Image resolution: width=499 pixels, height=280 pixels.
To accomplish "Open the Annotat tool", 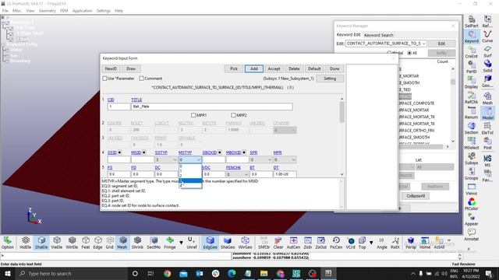I will coord(471,235).
